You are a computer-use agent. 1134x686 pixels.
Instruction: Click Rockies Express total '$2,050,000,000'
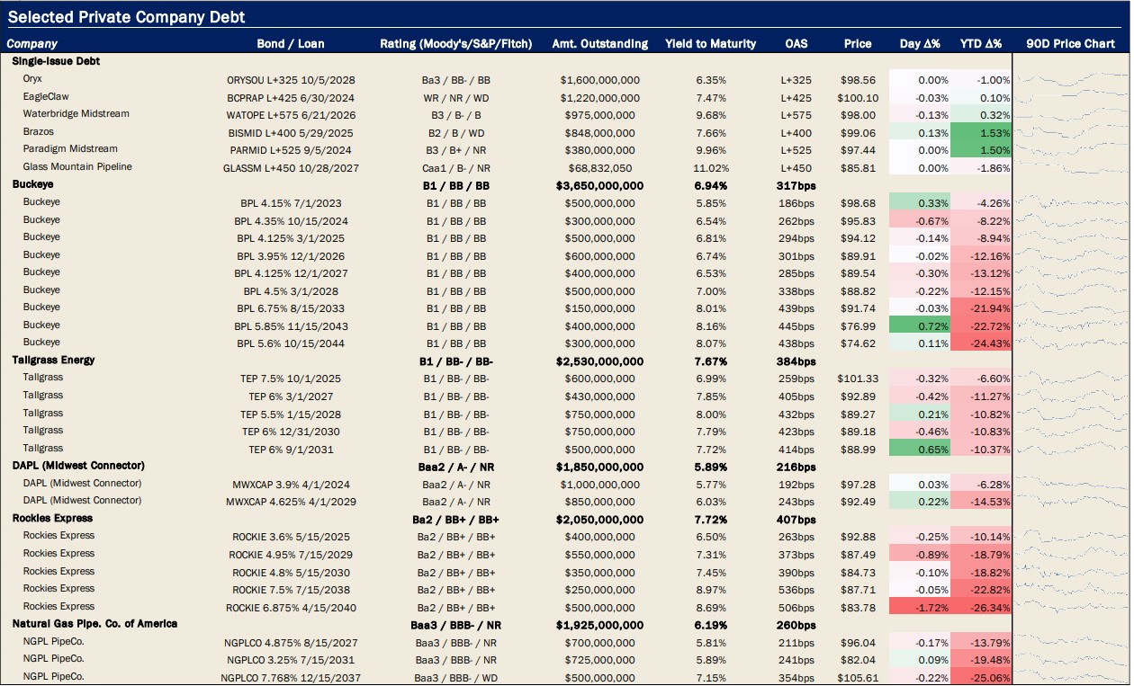(599, 520)
